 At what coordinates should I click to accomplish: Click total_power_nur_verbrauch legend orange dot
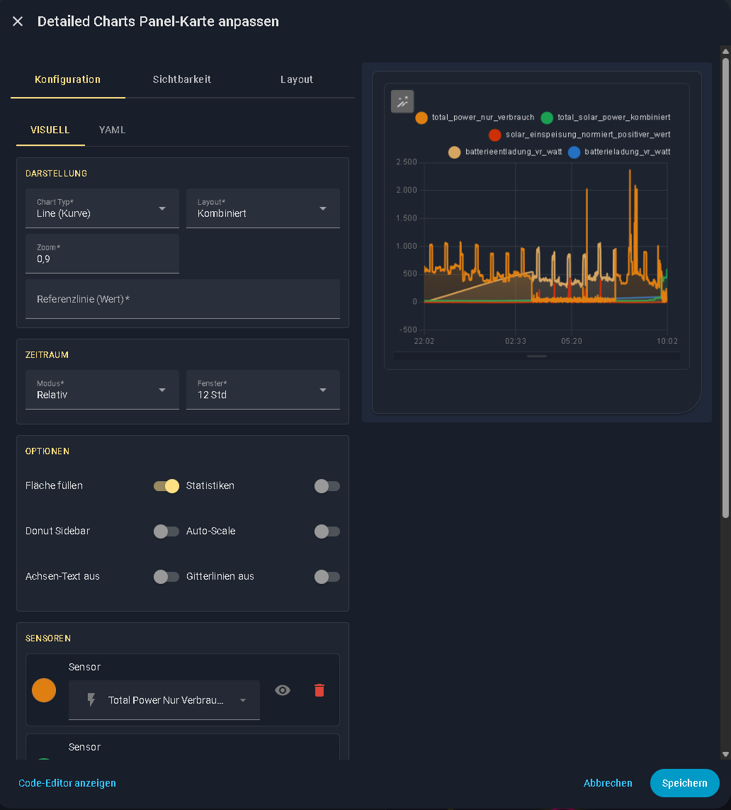421,118
